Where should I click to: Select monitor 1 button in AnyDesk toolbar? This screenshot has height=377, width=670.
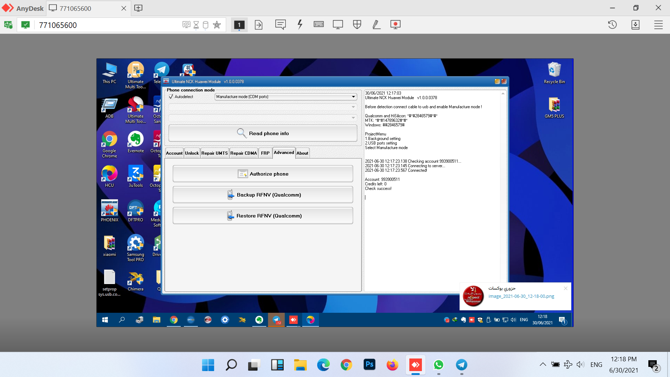pyautogui.click(x=239, y=25)
